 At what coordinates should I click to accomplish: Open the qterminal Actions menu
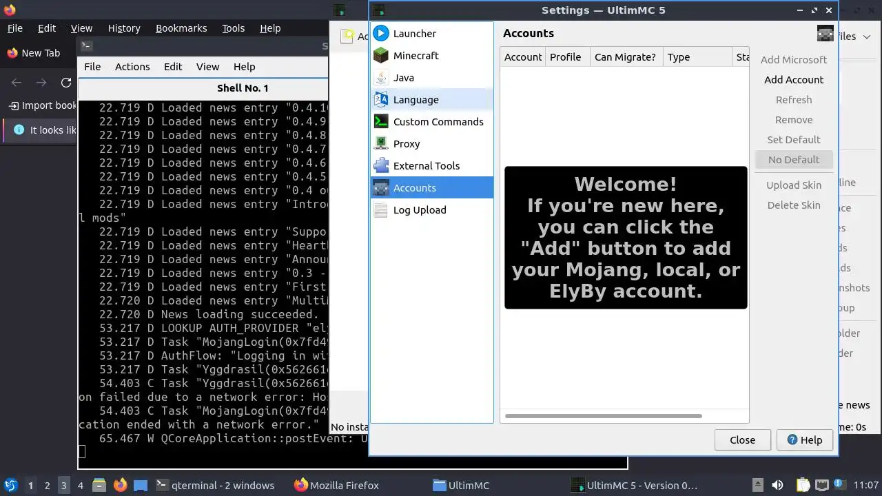pyautogui.click(x=132, y=67)
